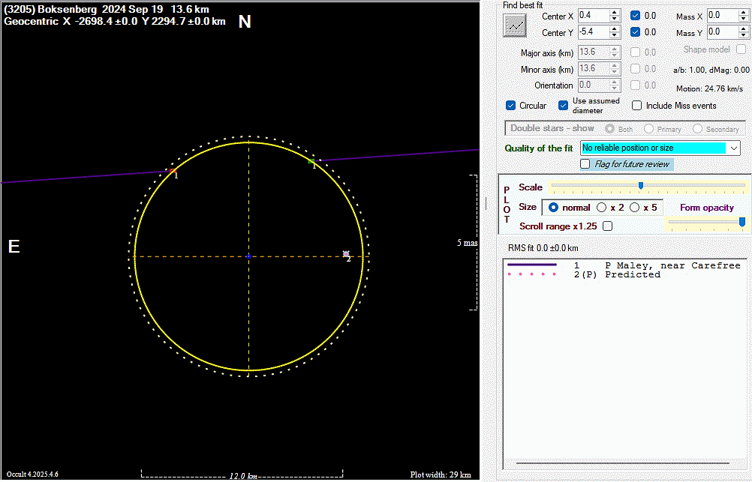This screenshot has width=752, height=482.
Task: Decrease Center X with spinner down arrow
Action: tap(615, 19)
